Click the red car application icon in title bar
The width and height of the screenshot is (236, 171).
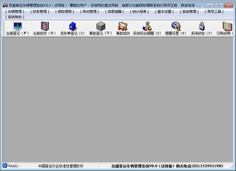pyautogui.click(x=5, y=5)
